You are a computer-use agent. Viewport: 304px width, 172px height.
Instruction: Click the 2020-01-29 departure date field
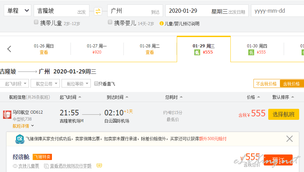click(207, 11)
